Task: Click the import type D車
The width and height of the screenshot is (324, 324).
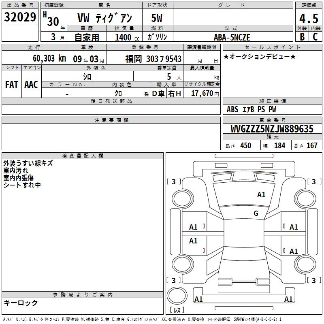Action: (158, 94)
